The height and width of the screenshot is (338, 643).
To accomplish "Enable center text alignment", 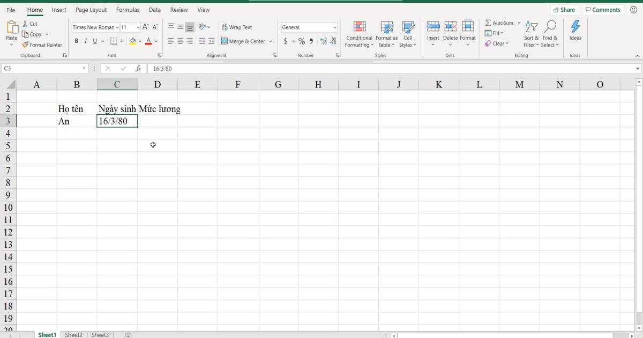I will point(180,41).
